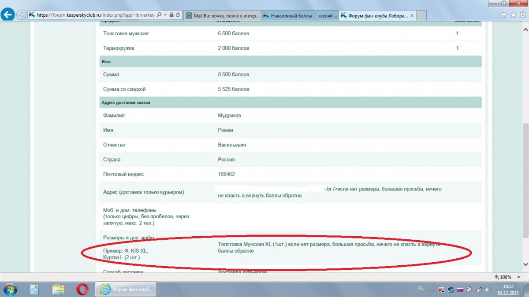Screen dimensions: 529x297
Task: Open the Home page icon
Action: point(504,15)
